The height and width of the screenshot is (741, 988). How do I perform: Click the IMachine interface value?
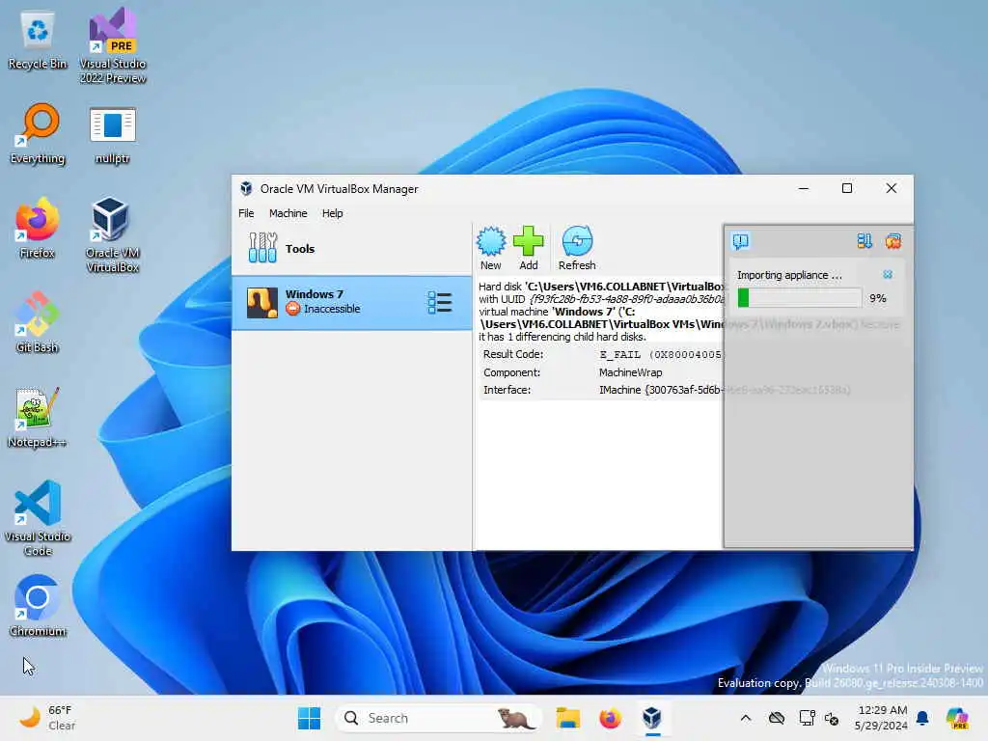661,390
